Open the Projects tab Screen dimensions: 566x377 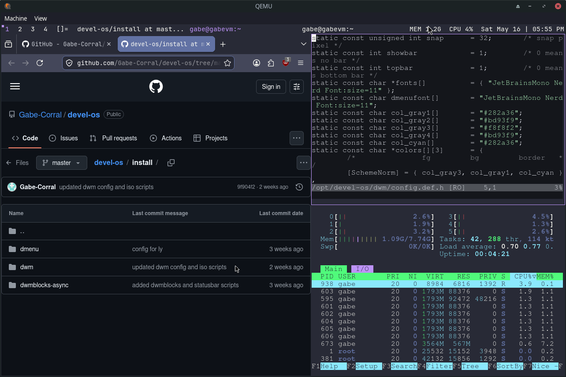click(x=211, y=138)
